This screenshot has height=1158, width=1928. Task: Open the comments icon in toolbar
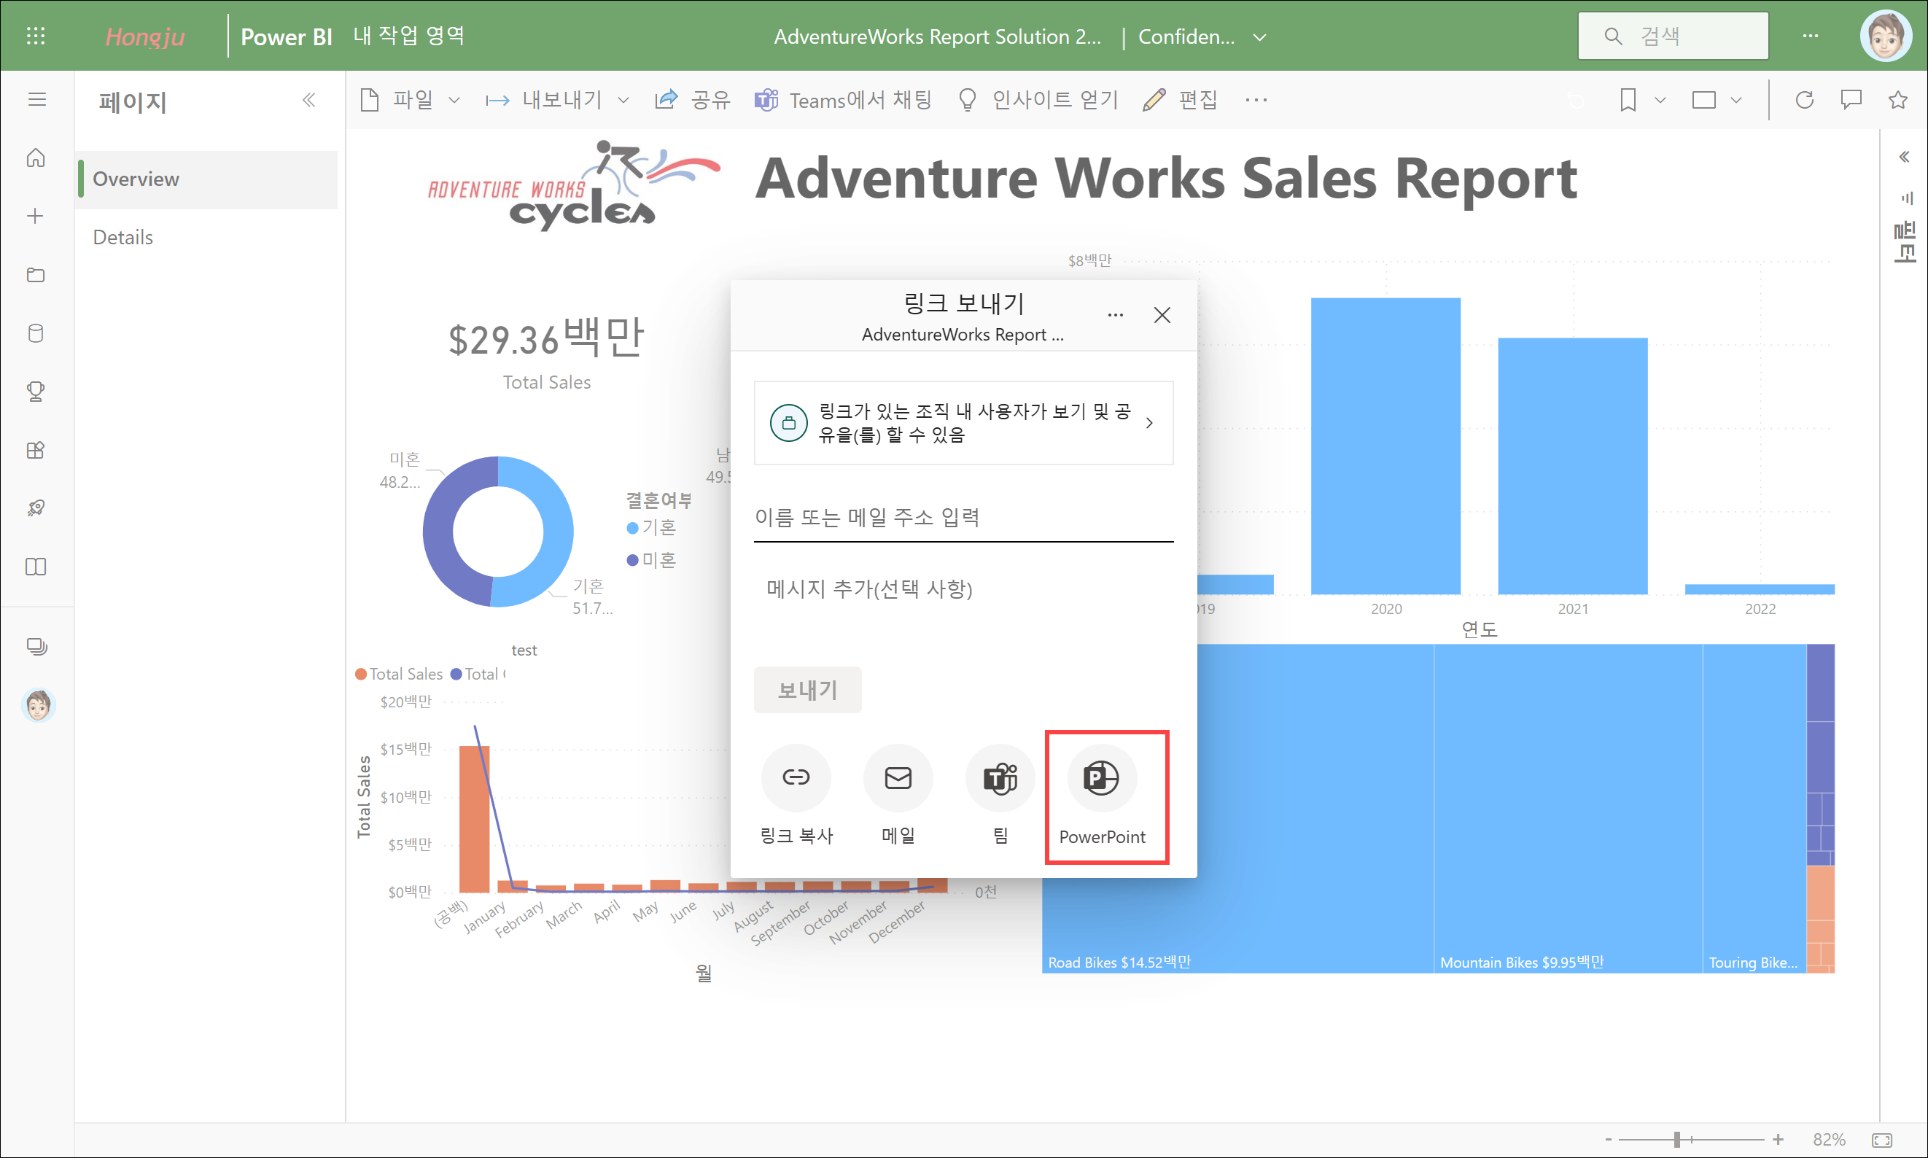(1851, 100)
